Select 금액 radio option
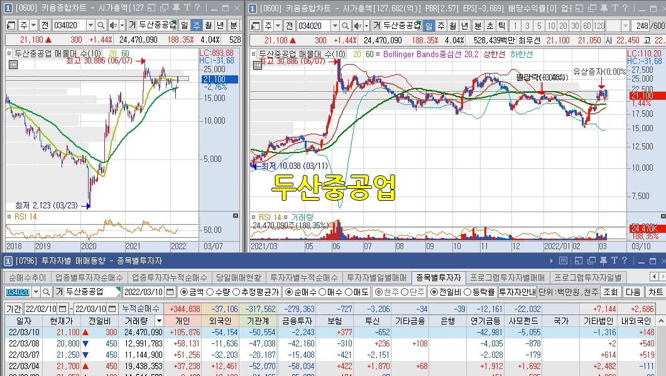This screenshot has width=666, height=376. [191, 292]
